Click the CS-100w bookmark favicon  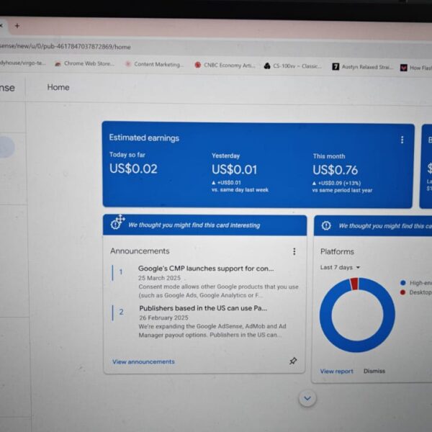tap(267, 66)
